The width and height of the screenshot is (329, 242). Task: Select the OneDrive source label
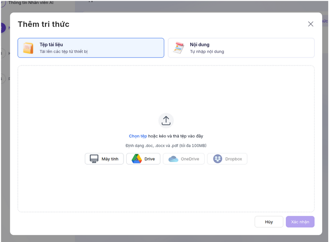[x=190, y=159]
